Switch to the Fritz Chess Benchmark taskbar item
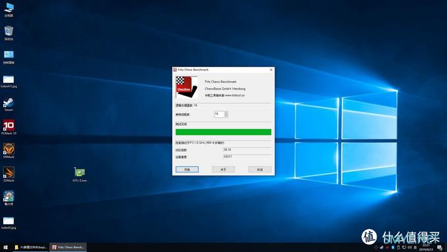The height and width of the screenshot is (252, 447). tap(68, 247)
